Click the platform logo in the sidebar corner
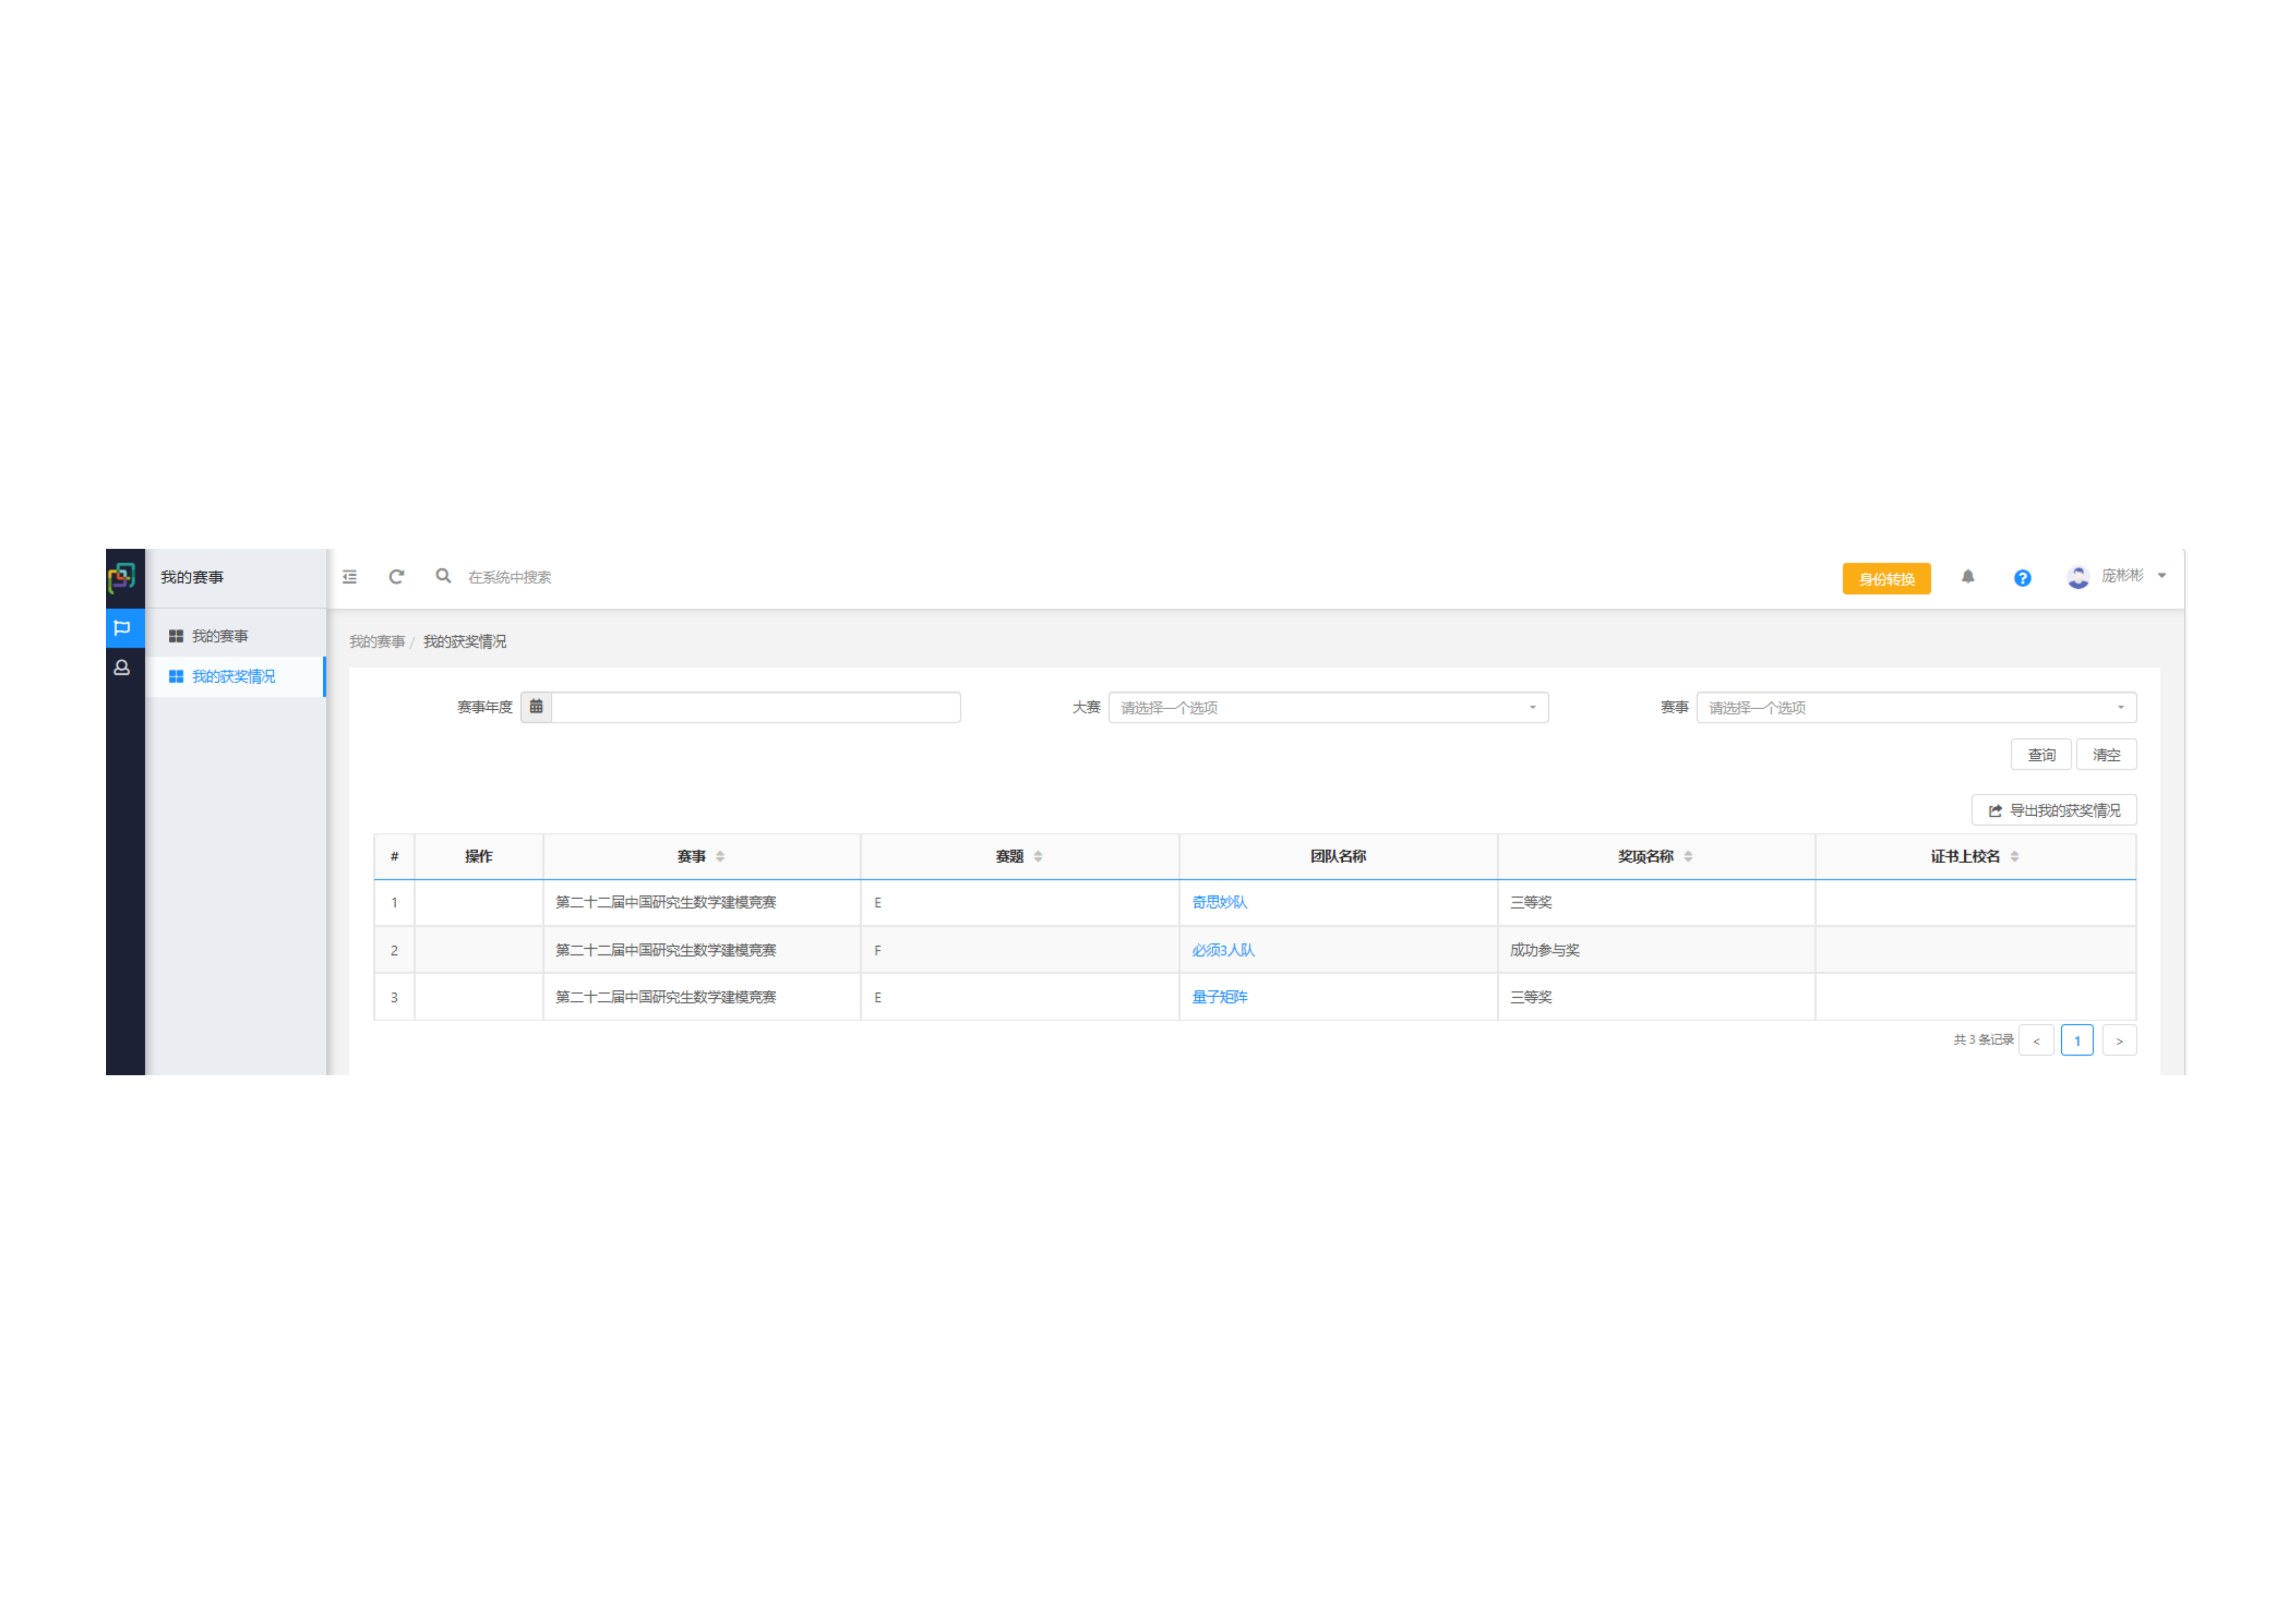Image resolution: width=2296 pixels, height=1623 pixels. tap(122, 577)
